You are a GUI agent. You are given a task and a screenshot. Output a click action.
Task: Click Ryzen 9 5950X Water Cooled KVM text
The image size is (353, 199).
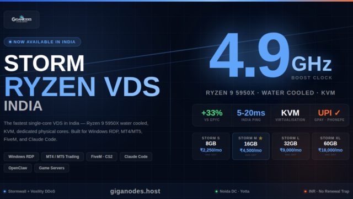tap(271, 93)
